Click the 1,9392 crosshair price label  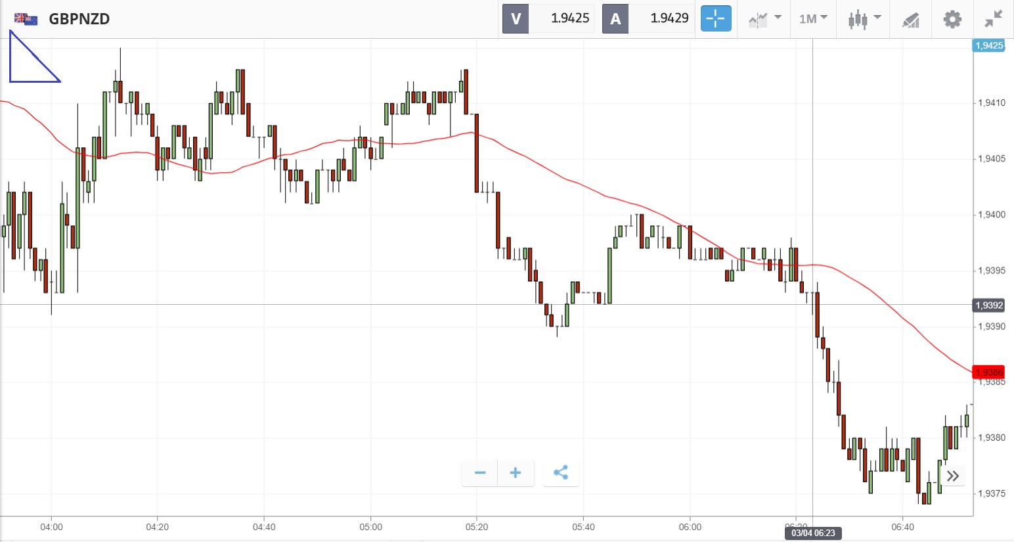(988, 305)
